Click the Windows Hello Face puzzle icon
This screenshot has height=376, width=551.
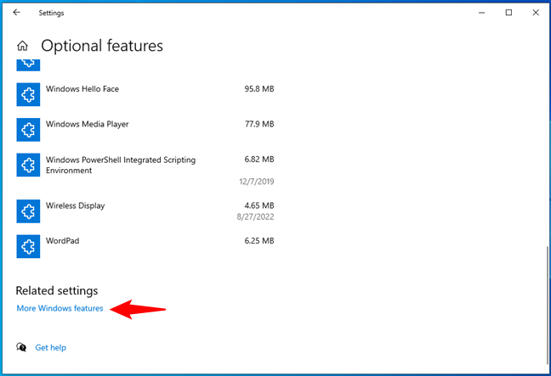[x=28, y=94]
